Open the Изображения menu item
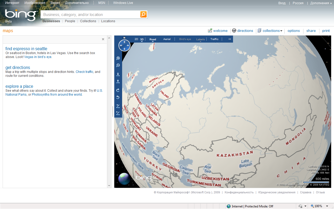 click(x=35, y=3)
